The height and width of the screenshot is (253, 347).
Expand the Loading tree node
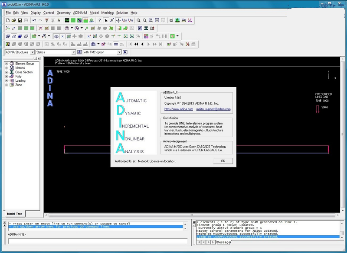pyautogui.click(x=7, y=80)
